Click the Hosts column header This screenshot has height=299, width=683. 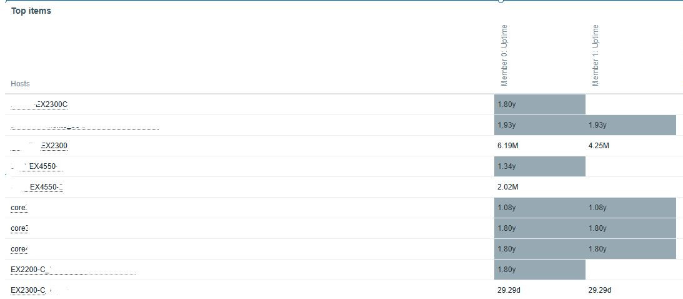(x=20, y=84)
